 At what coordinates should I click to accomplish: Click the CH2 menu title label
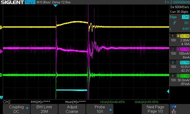[7, 102]
